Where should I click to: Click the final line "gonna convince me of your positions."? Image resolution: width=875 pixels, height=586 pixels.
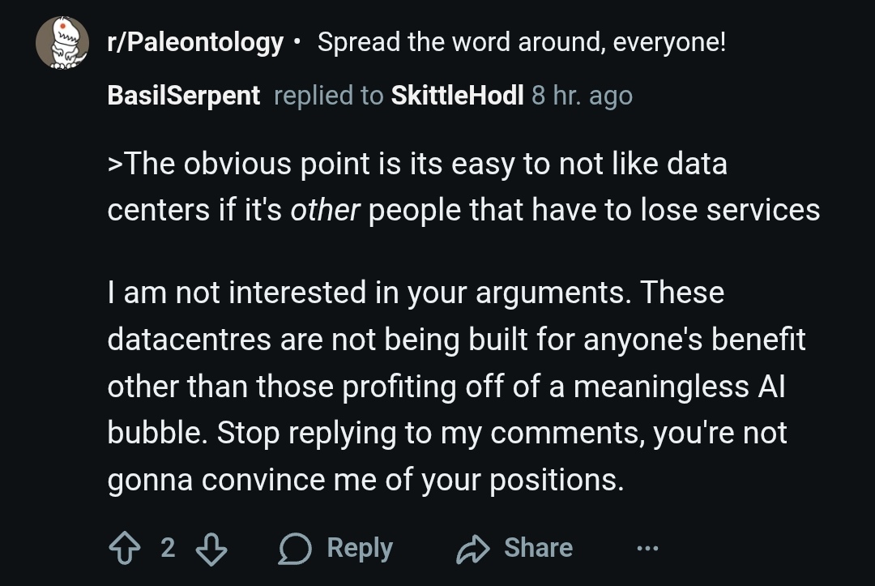pos(365,480)
